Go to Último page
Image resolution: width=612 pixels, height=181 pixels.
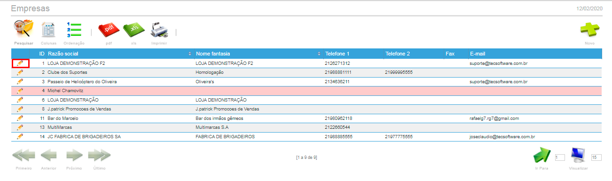coord(99,156)
